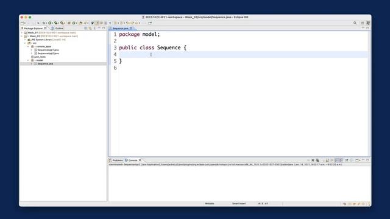This screenshot has height=219, width=390.
Task: Click the Java perspective icon top right
Action: click(368, 23)
